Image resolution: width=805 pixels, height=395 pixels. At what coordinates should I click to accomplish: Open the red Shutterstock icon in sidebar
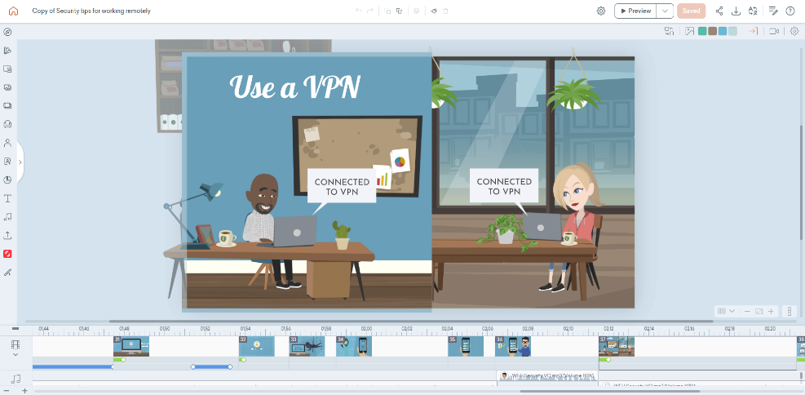click(7, 254)
